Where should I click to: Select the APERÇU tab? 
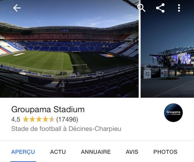[x=23, y=152]
